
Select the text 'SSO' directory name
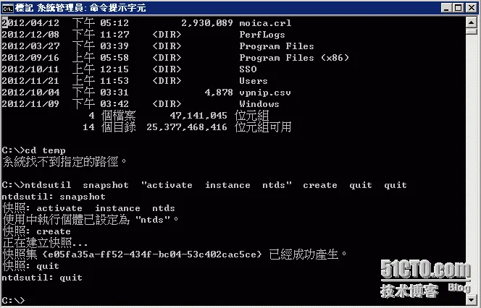click(x=248, y=69)
